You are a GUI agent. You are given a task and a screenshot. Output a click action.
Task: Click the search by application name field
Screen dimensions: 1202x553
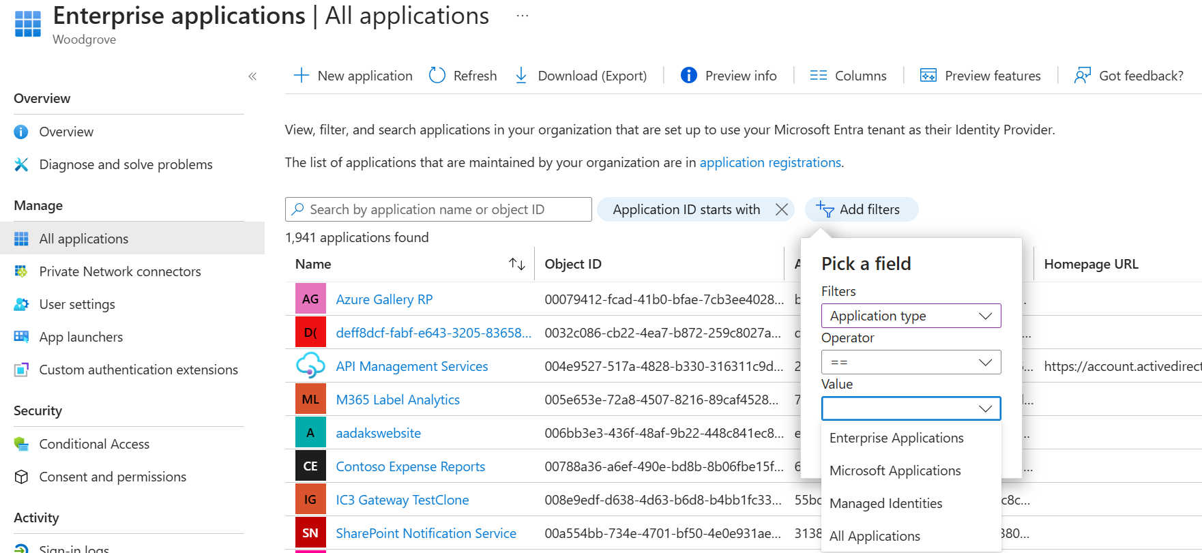pos(443,209)
